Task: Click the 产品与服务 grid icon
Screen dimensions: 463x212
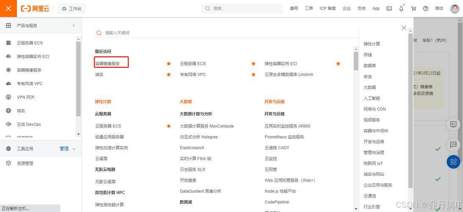Action: pyautogui.click(x=8, y=25)
